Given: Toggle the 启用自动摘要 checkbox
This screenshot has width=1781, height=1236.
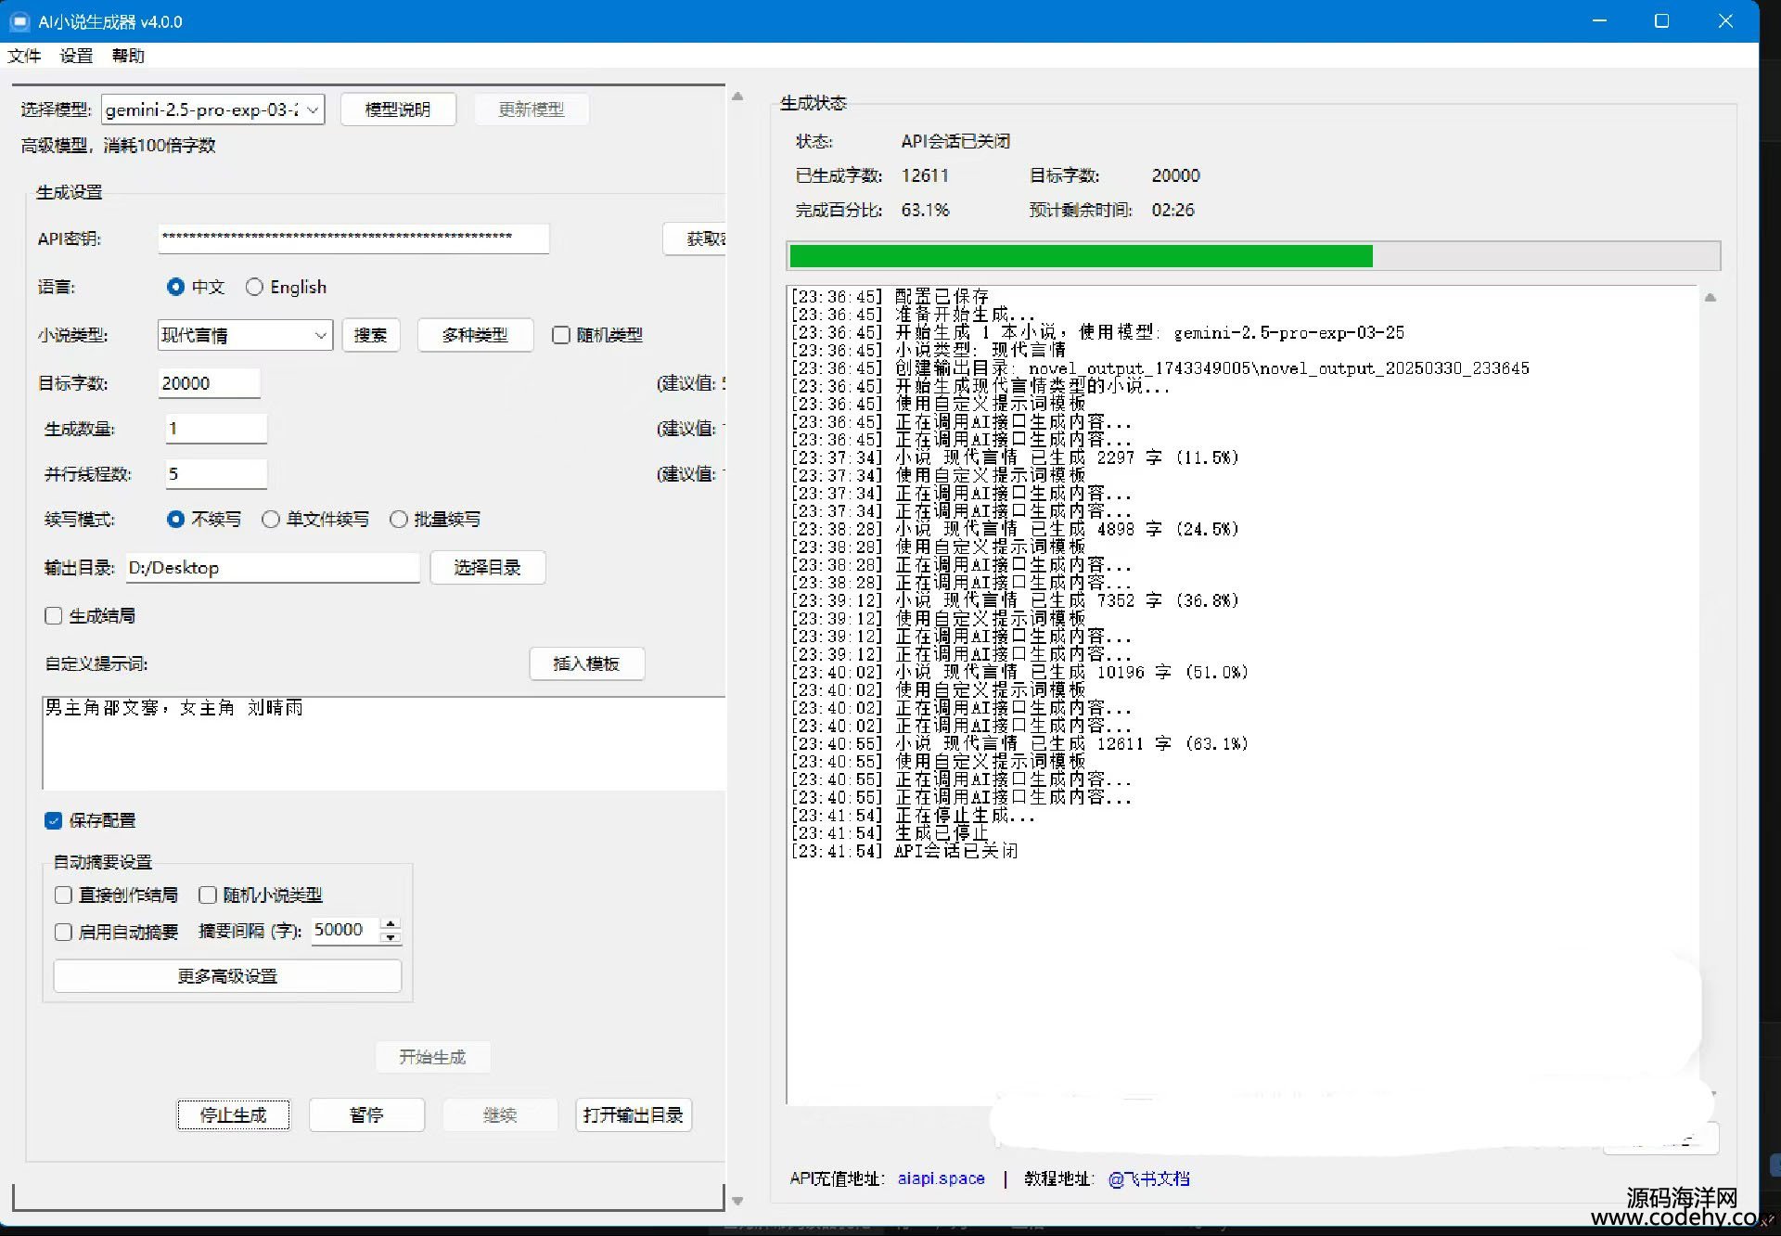Looking at the screenshot, I should pyautogui.click(x=63, y=932).
